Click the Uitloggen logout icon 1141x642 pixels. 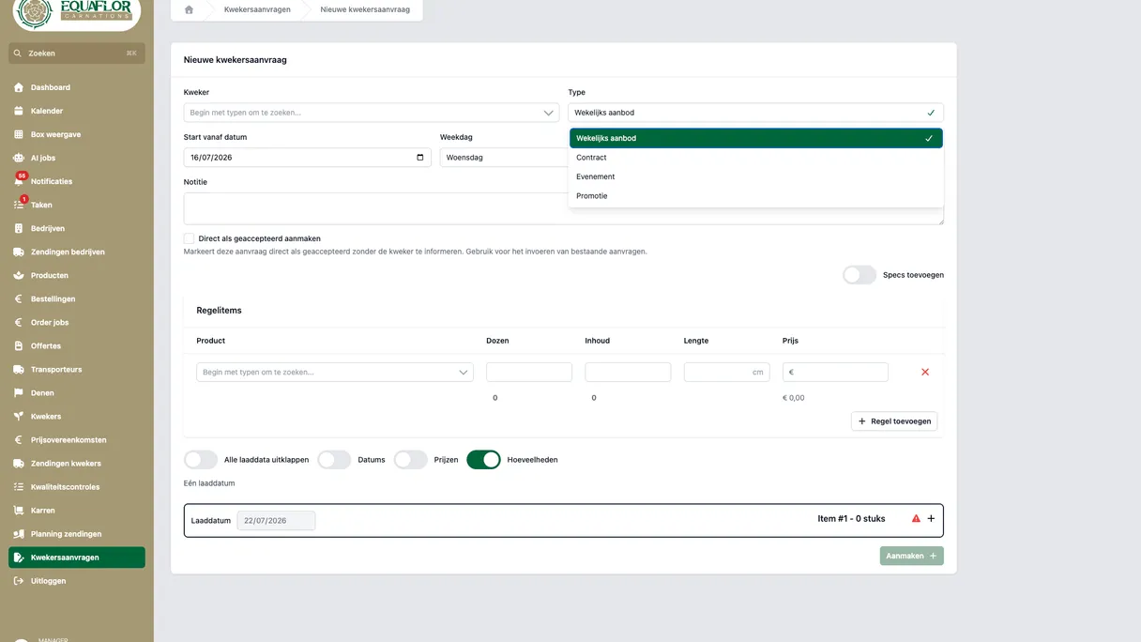pos(18,580)
